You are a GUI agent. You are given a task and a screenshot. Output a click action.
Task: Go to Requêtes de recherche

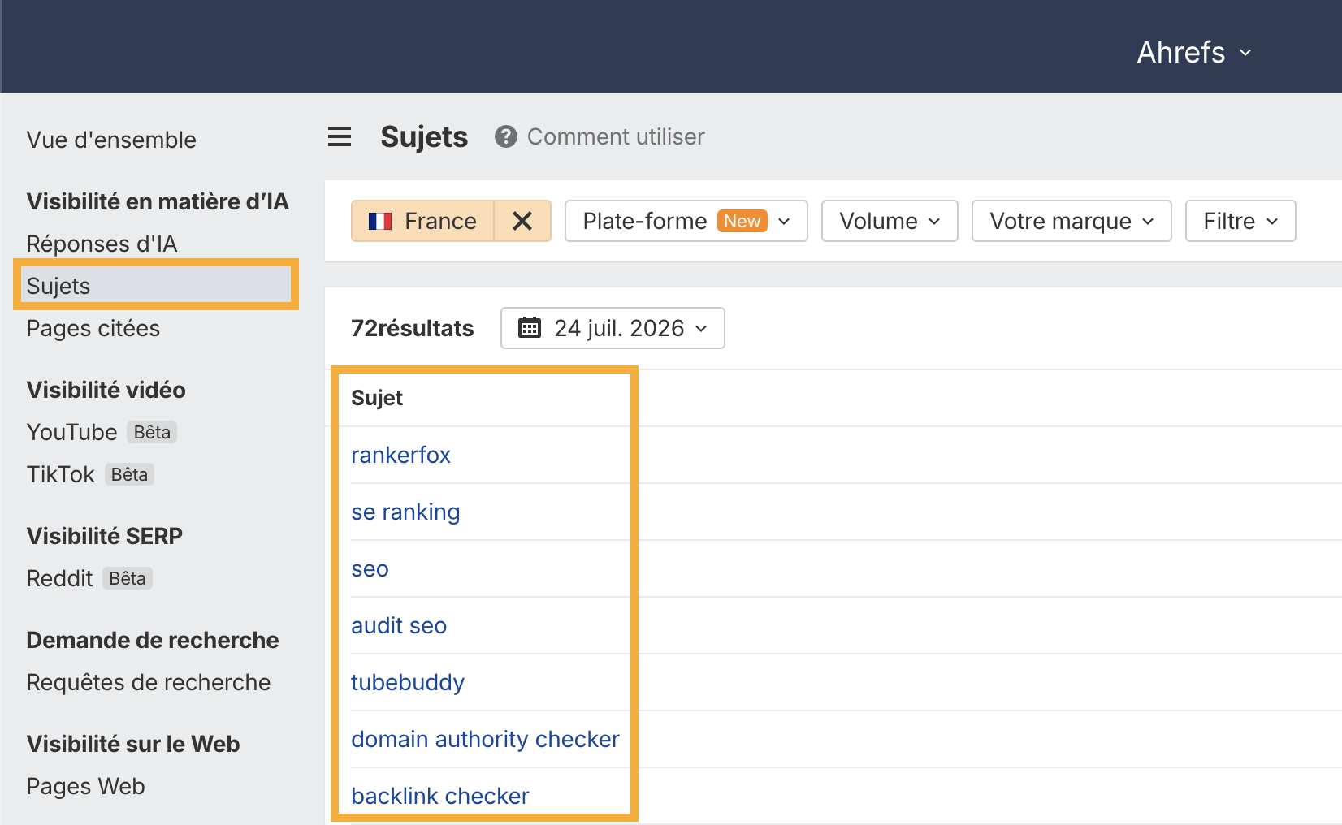[149, 682]
